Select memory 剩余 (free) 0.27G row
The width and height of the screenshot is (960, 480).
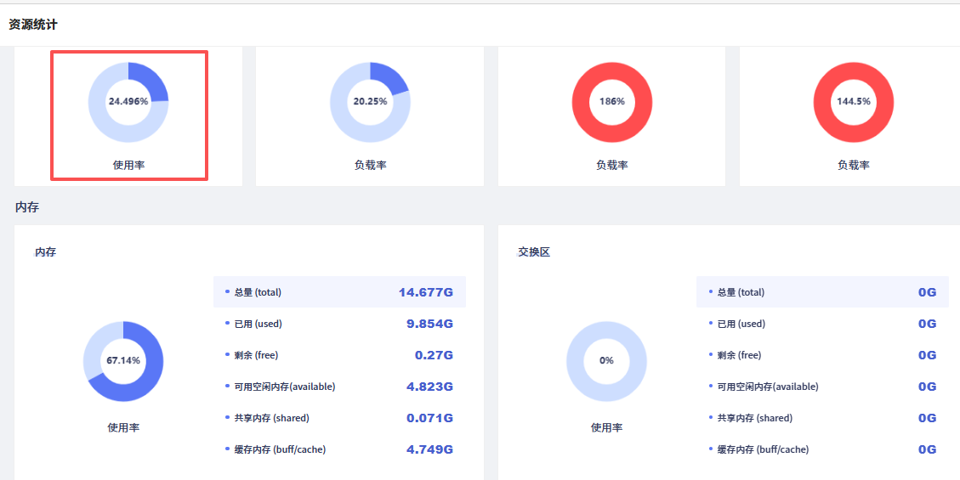click(x=340, y=355)
